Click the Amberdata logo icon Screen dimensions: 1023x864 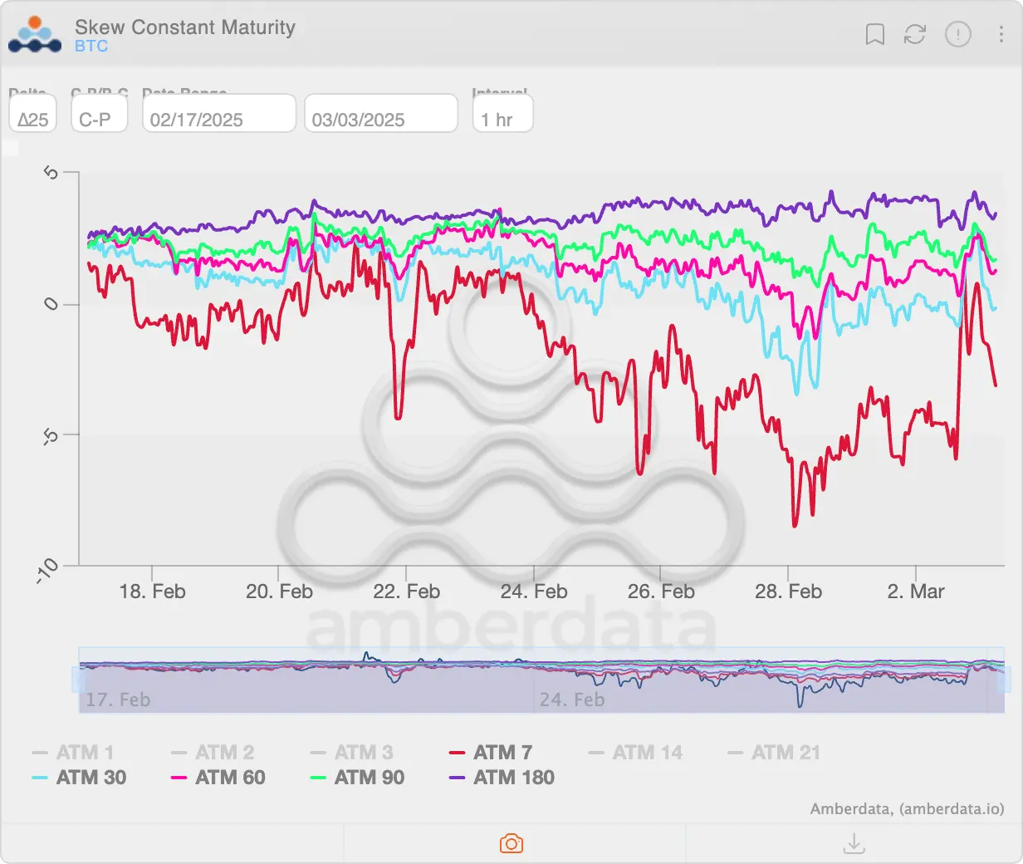click(x=35, y=35)
